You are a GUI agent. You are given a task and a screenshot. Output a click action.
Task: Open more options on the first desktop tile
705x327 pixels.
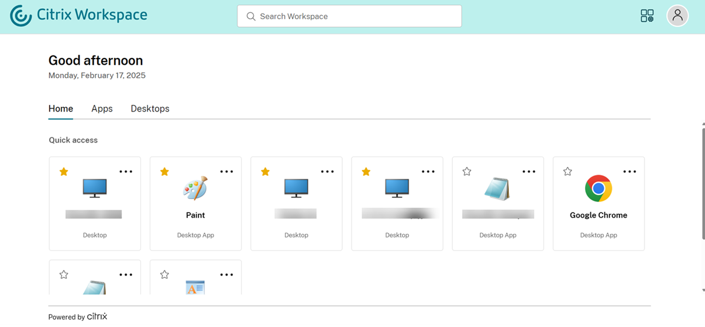[126, 172]
